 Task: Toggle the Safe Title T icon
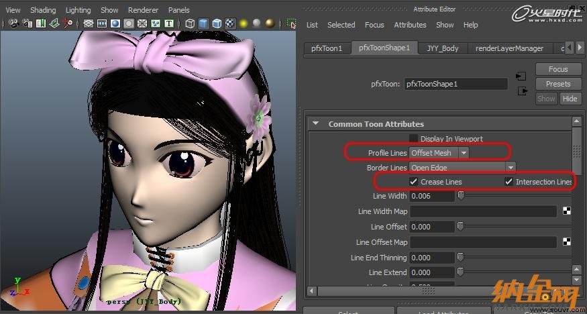(169, 24)
